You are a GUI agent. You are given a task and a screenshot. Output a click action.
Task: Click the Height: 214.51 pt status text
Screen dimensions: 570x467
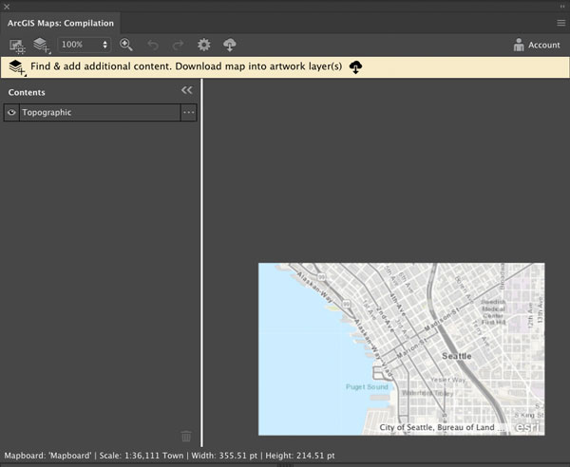coord(300,456)
